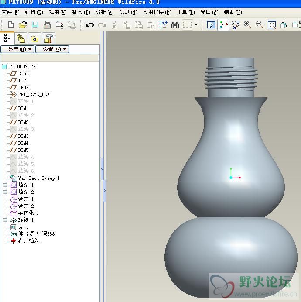Click the Regenerate model icon
Viewport: 301px width, 302px height.
click(x=163, y=25)
